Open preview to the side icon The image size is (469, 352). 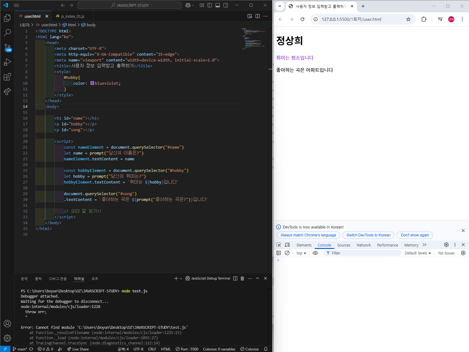250,16
